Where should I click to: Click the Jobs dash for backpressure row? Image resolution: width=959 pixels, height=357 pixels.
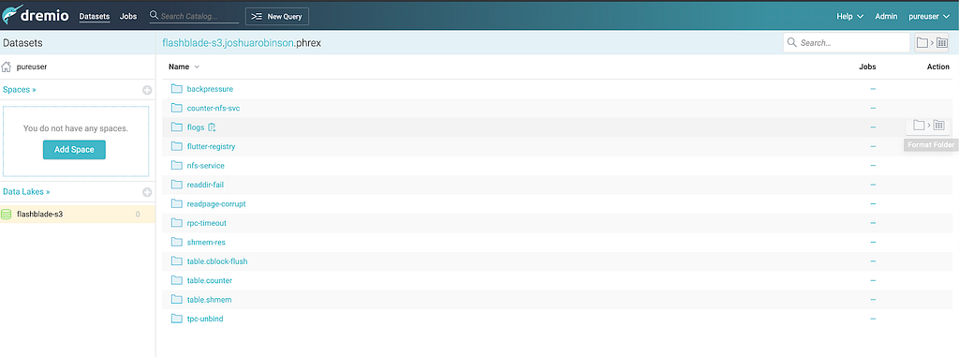[x=873, y=89]
